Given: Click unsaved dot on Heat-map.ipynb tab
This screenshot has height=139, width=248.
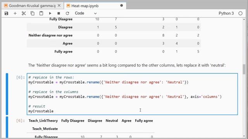Looking at the screenshot, I should (121, 5).
